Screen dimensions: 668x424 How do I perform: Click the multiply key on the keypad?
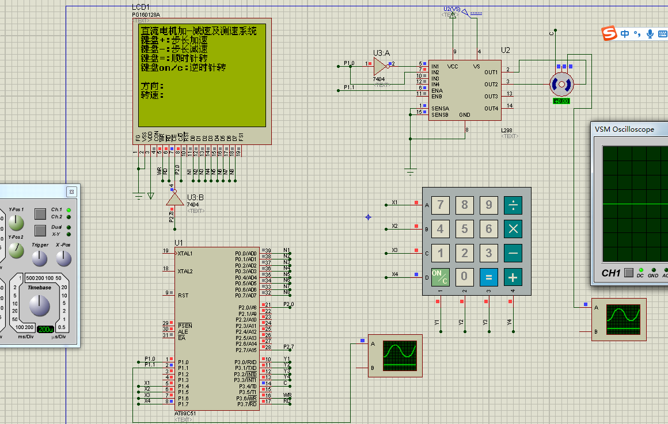pos(513,229)
